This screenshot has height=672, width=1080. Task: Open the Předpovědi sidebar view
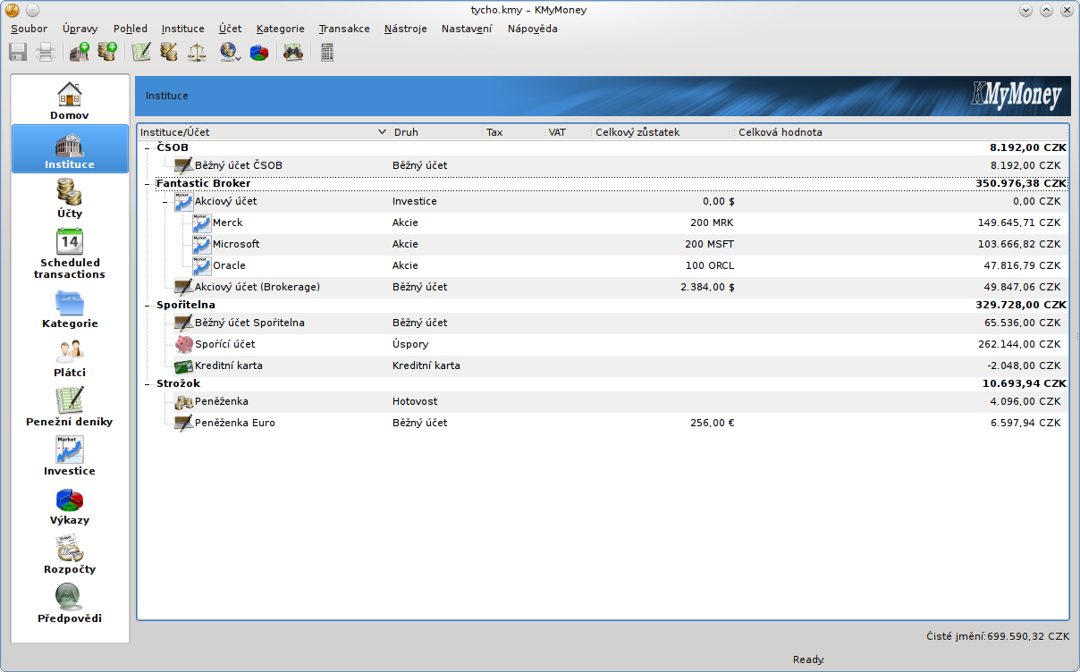tap(70, 603)
